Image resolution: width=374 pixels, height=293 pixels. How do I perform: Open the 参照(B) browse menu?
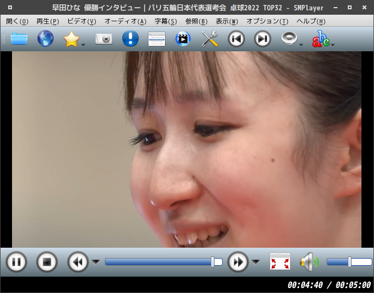coord(197,21)
